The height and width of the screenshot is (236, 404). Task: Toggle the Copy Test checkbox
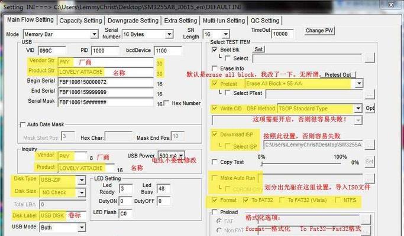pyautogui.click(x=215, y=162)
